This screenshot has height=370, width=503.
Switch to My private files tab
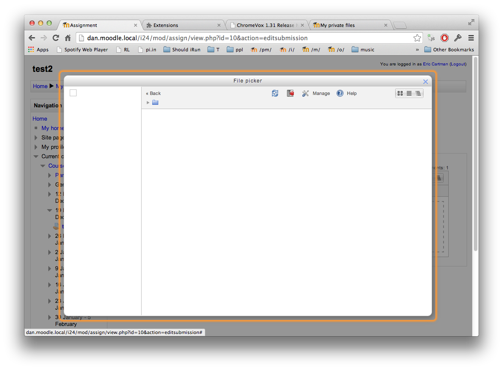(351, 25)
